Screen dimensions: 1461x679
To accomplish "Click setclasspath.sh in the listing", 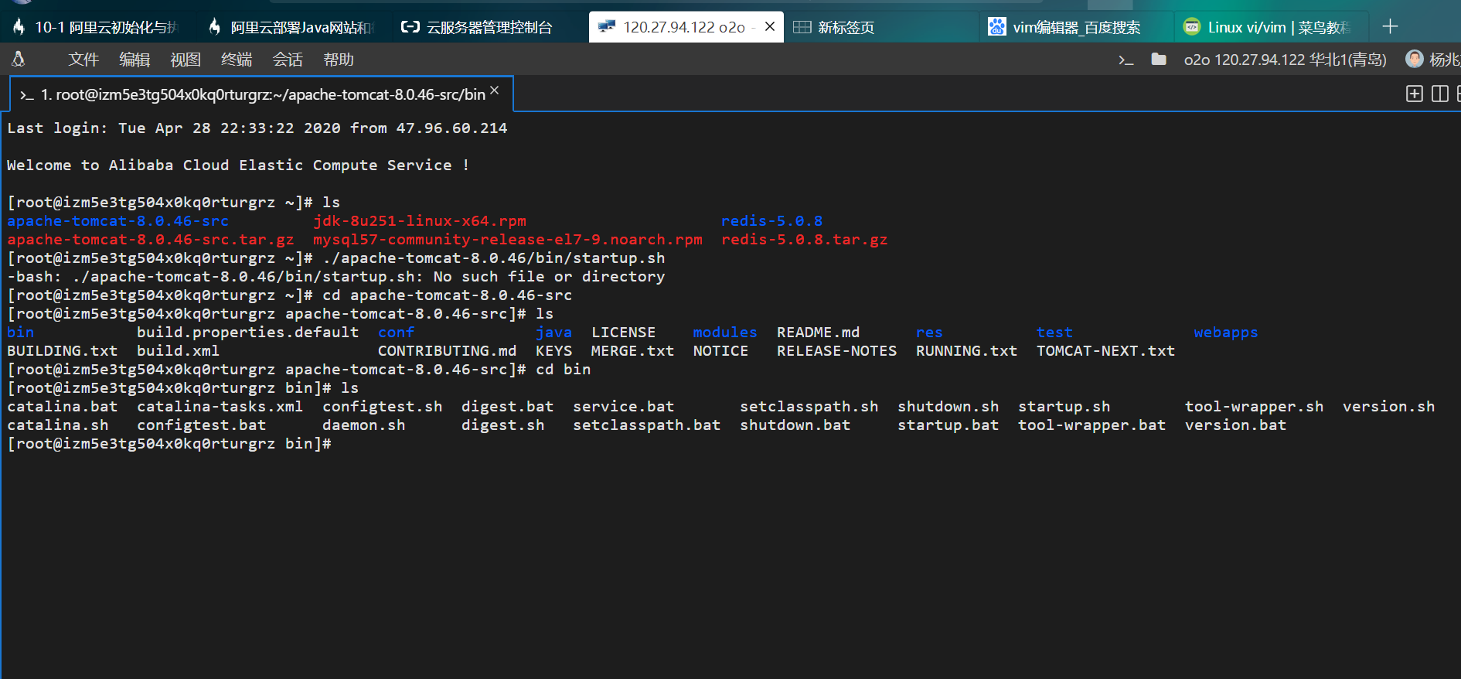I will pyautogui.click(x=809, y=406).
